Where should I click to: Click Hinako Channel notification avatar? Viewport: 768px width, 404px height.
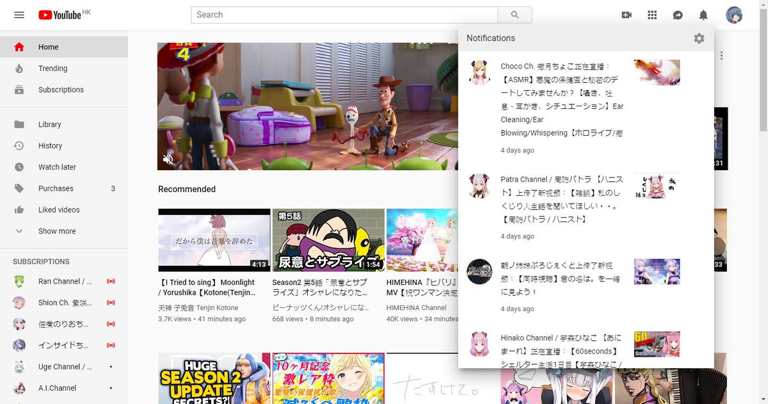point(479,344)
